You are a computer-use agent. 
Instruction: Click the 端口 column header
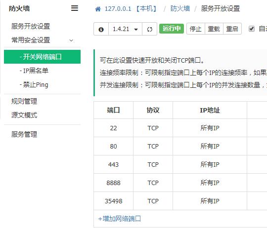click(x=113, y=110)
